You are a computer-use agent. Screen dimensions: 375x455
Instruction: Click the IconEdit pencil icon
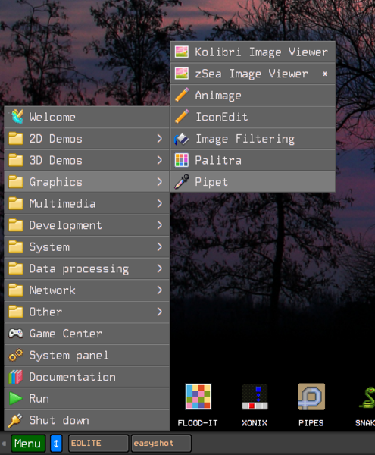click(x=182, y=117)
